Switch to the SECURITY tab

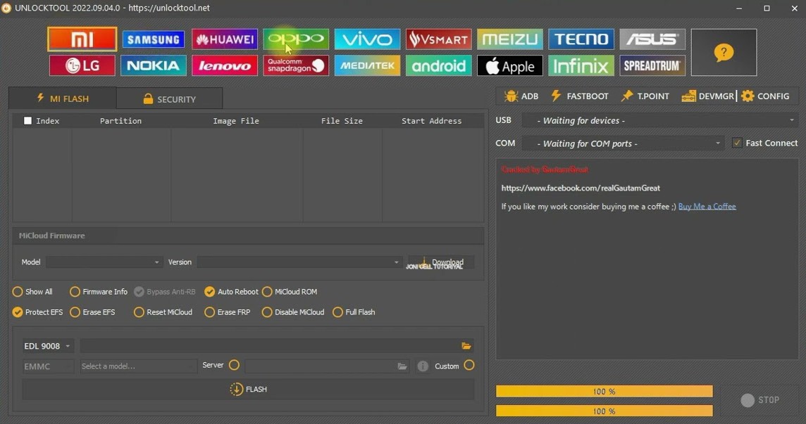click(170, 98)
